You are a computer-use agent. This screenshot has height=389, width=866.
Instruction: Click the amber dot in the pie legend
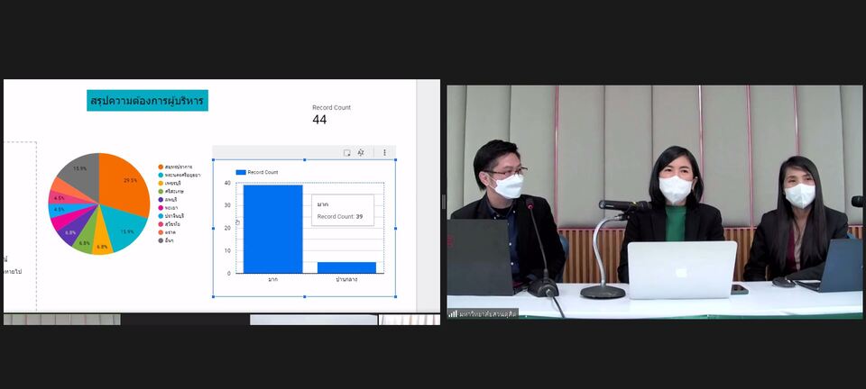(x=161, y=183)
